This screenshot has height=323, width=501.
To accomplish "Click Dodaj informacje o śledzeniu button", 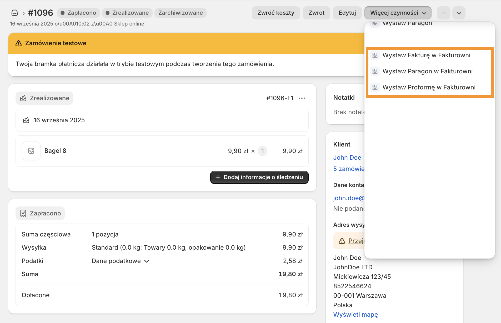I will tap(259, 177).
